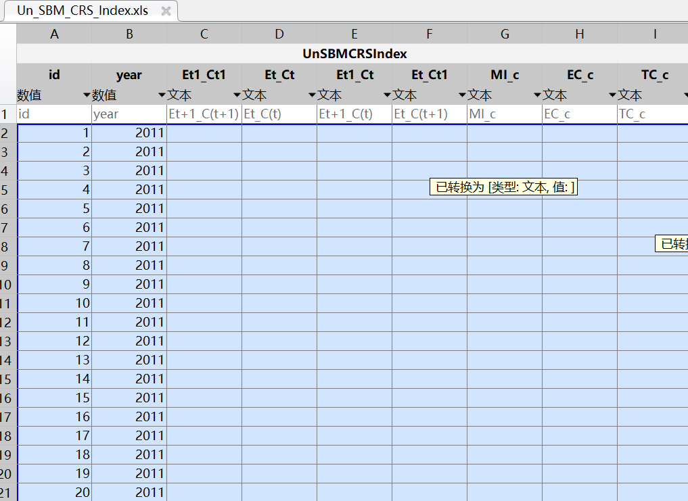Click row 1 cell with text TC_c
The height and width of the screenshot is (501, 688).
click(x=652, y=114)
